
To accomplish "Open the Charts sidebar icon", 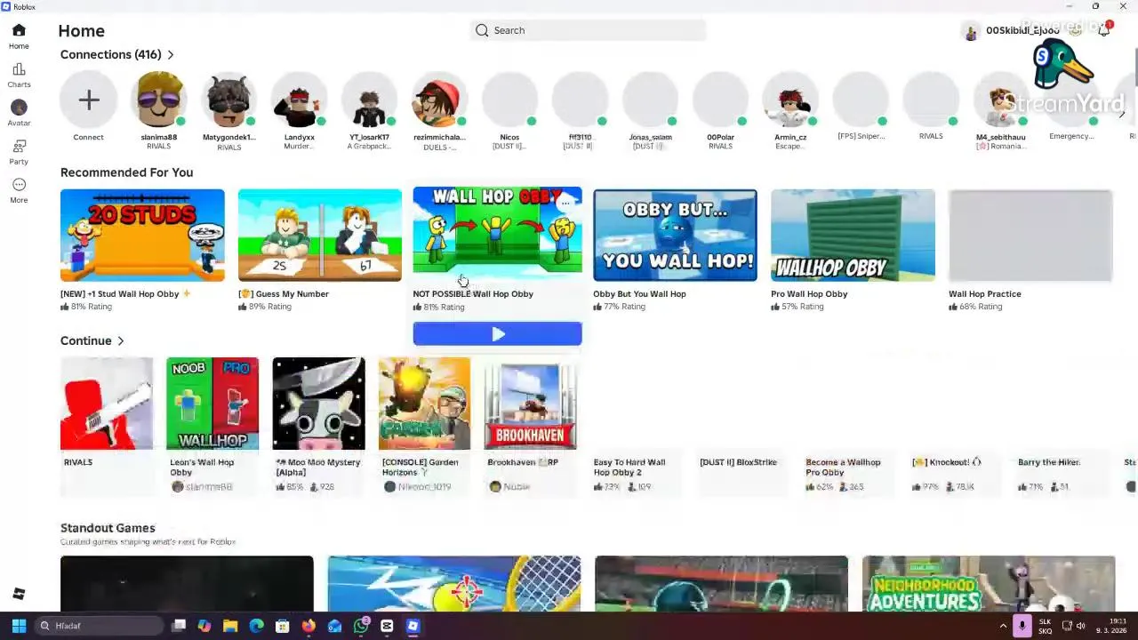I will point(19,76).
